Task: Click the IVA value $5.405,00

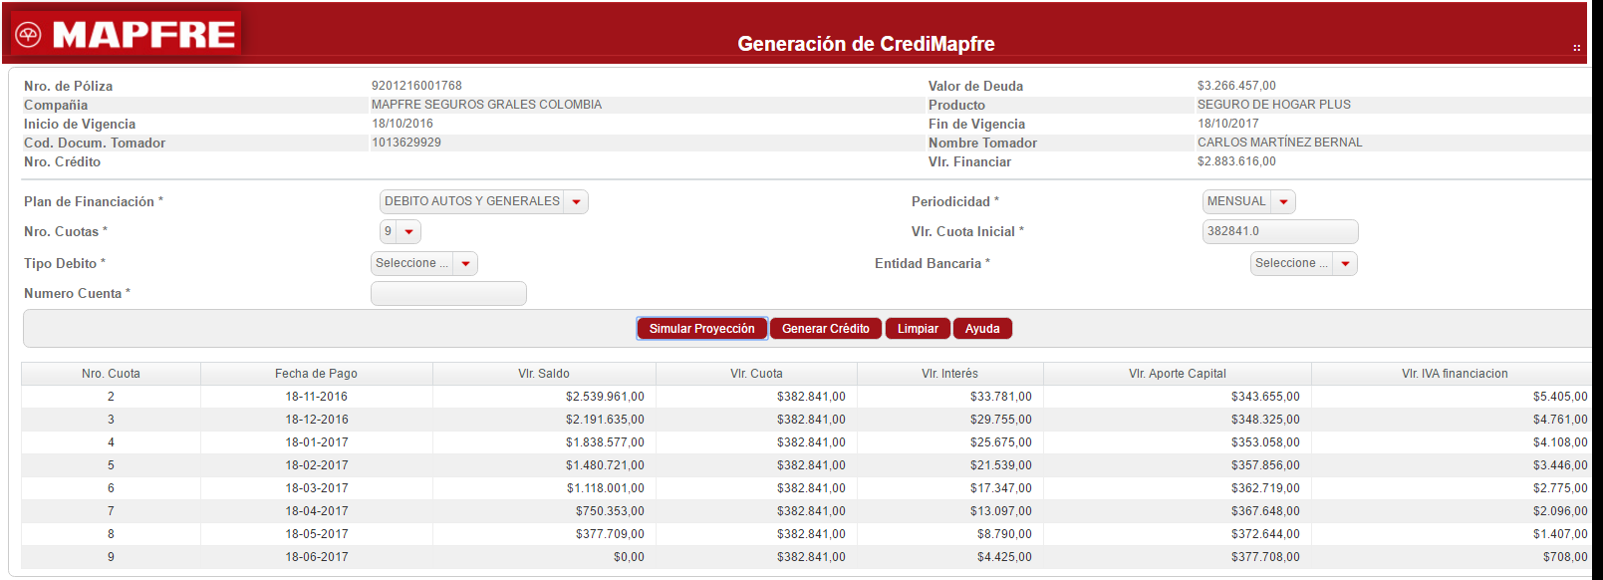Action: coord(1560,397)
